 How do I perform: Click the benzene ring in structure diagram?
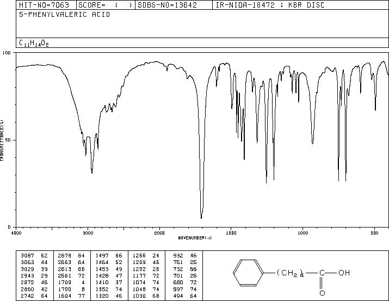tap(248, 273)
